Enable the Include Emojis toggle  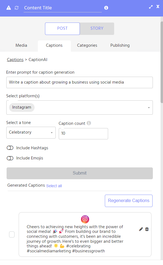[x=10, y=158]
